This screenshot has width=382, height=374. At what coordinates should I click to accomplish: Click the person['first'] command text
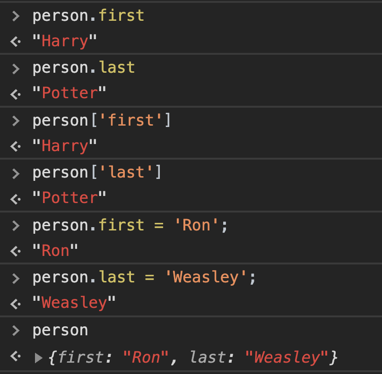coord(102,120)
